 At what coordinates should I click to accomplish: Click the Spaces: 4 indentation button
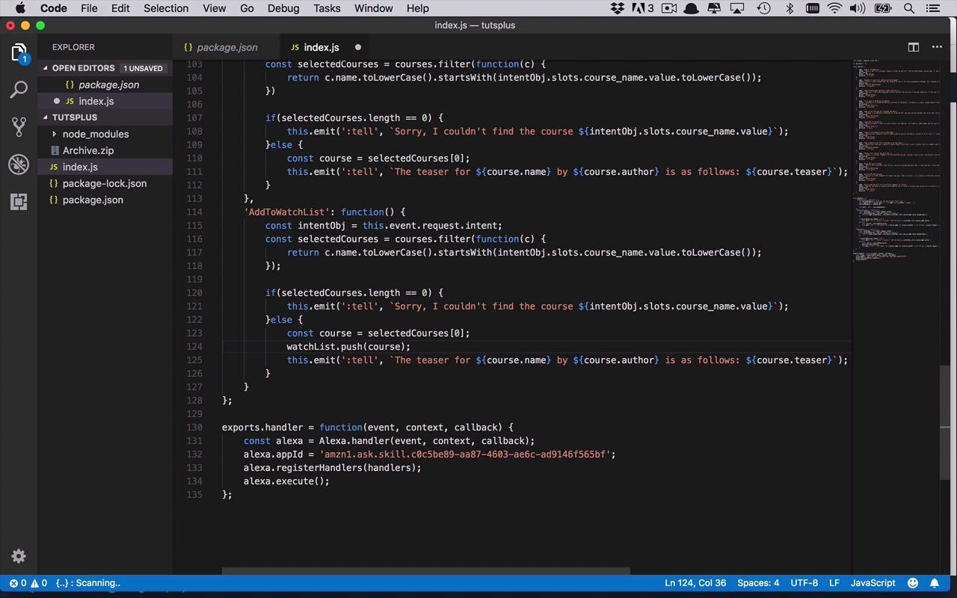coord(758,583)
